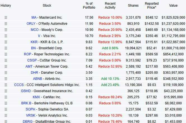Select 'Reduce 10.06%' activity for Mastercard
The image size is (186, 123).
110,18
